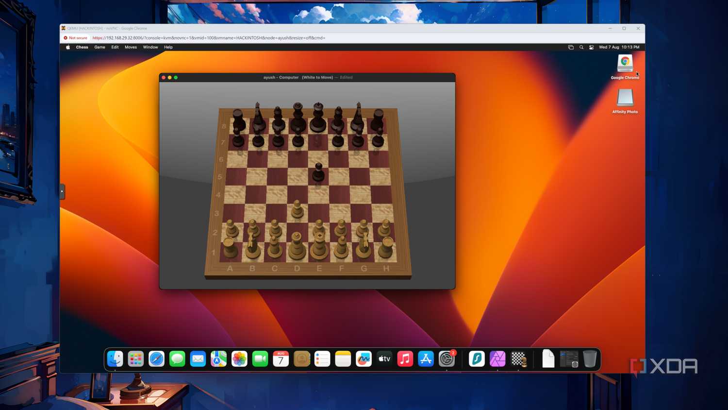Select the white pawn on D3
Image resolution: width=728 pixels, height=410 pixels.
(x=297, y=209)
